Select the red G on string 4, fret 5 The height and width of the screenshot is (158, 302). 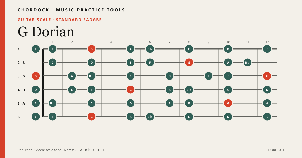(x=130, y=90)
